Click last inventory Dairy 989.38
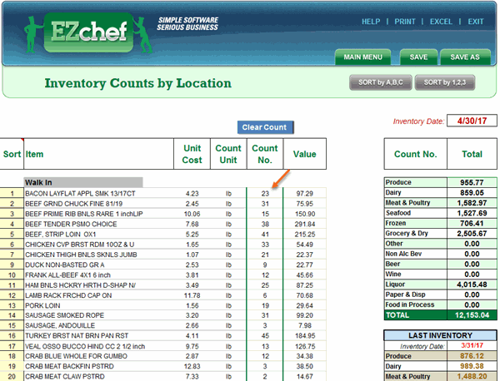This screenshot has width=500, height=381. 472,366
